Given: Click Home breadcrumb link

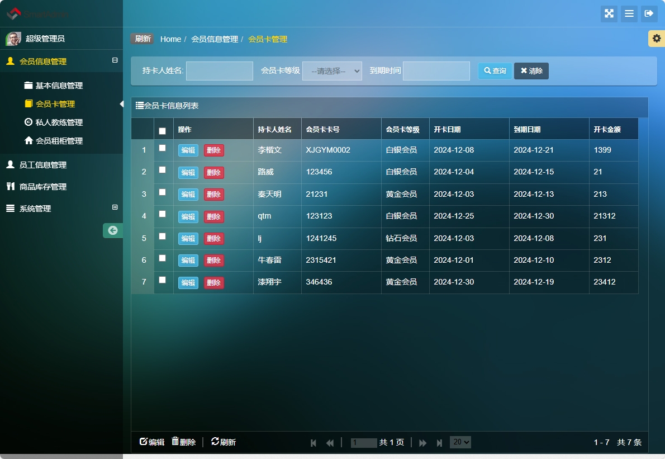Looking at the screenshot, I should [170, 39].
